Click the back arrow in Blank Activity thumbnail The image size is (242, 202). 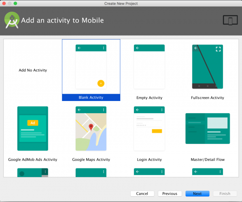pos(79,48)
